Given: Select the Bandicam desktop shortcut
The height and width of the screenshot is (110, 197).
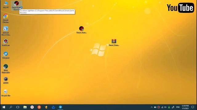Looking at the screenshot, I should click(x=6, y=42).
